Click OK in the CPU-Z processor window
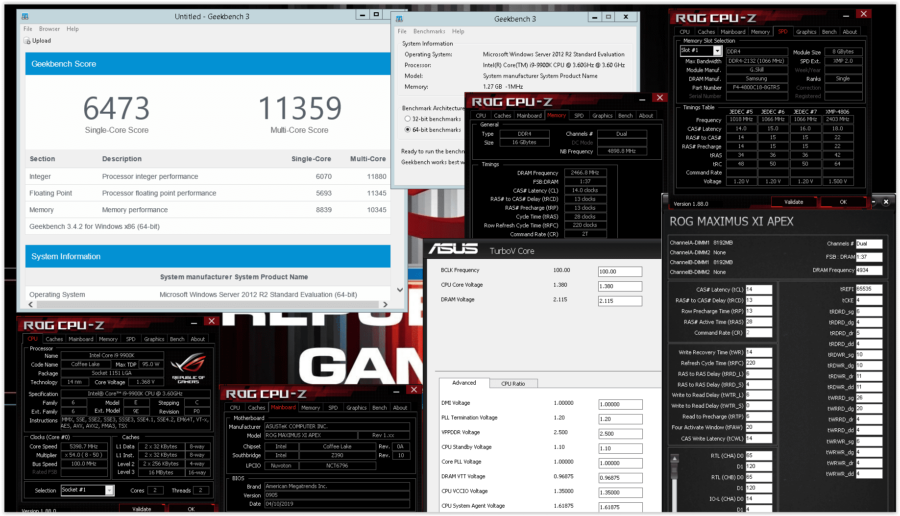 point(191,509)
